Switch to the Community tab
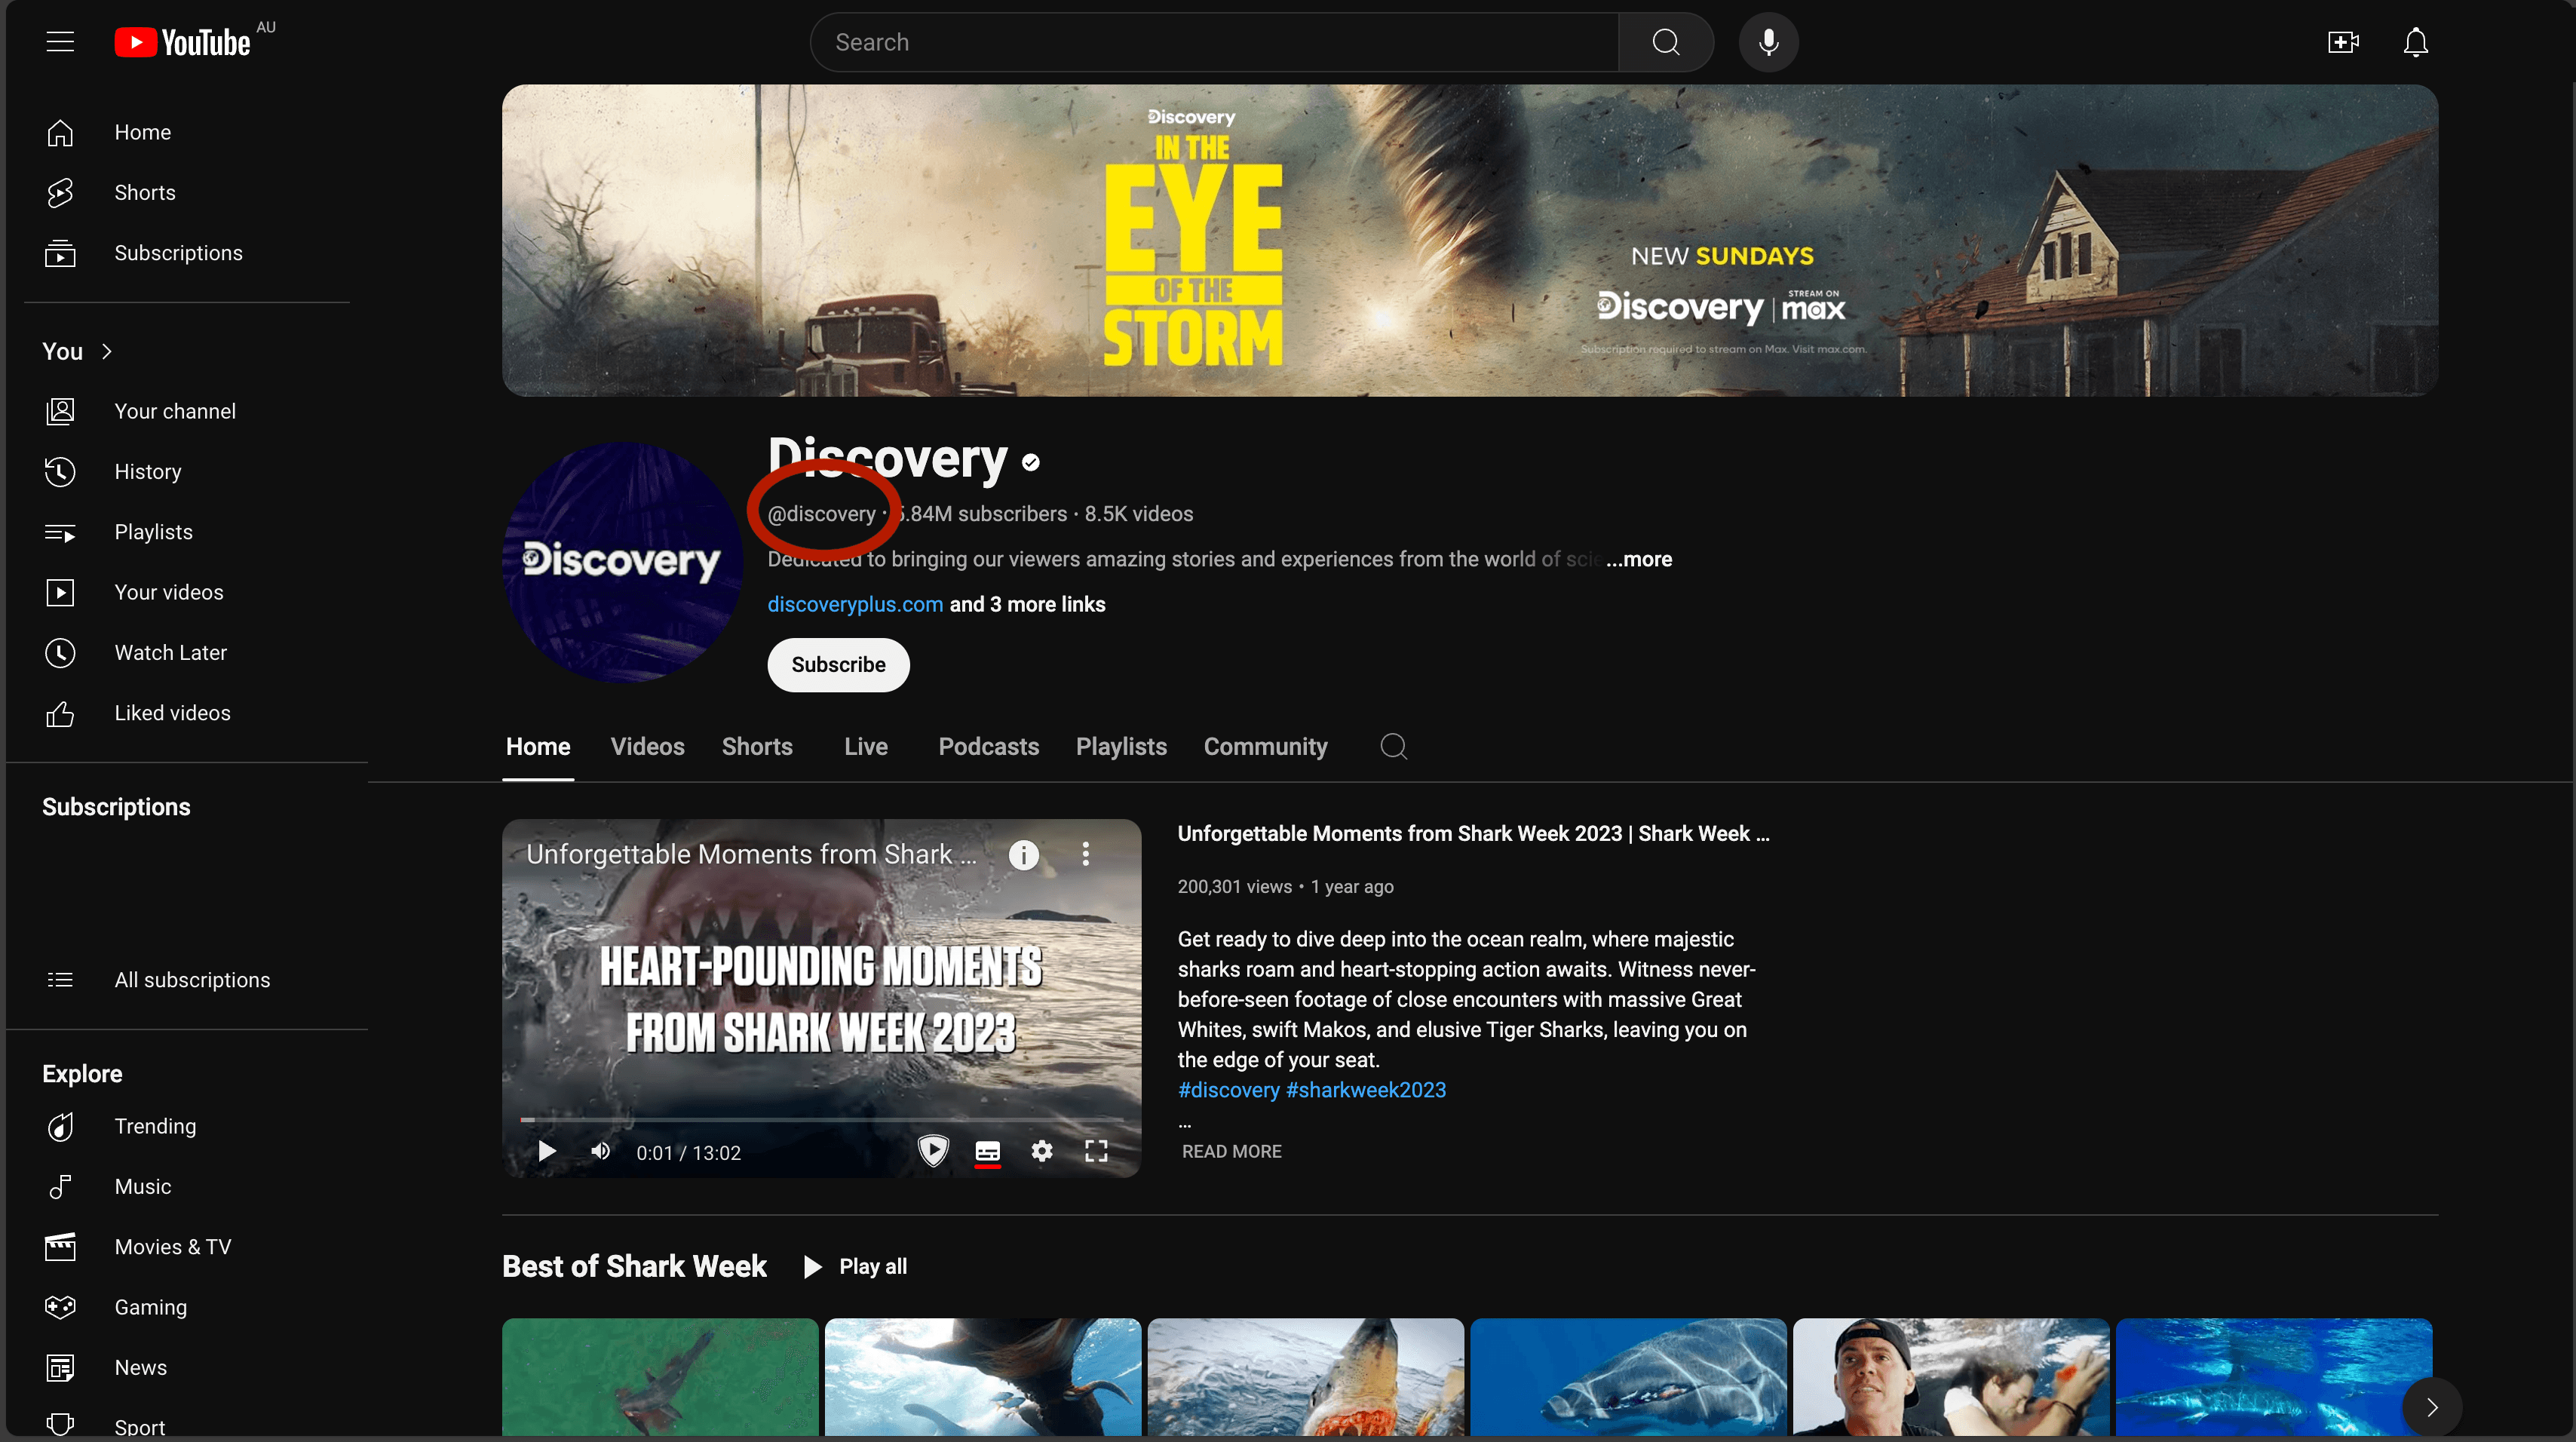The width and height of the screenshot is (2576, 1442). click(1265, 746)
